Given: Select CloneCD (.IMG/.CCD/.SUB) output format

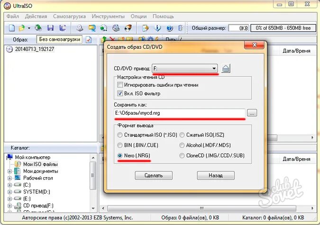Looking at the screenshot, I should (182, 156).
